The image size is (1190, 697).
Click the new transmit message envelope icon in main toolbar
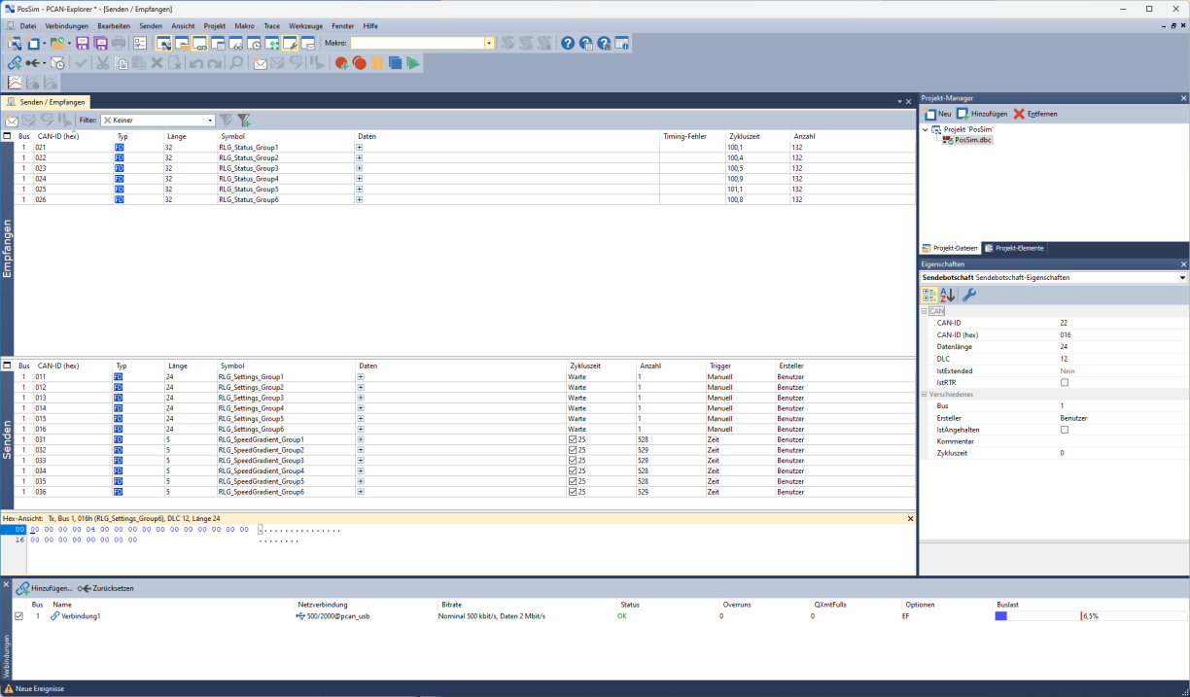(261, 63)
